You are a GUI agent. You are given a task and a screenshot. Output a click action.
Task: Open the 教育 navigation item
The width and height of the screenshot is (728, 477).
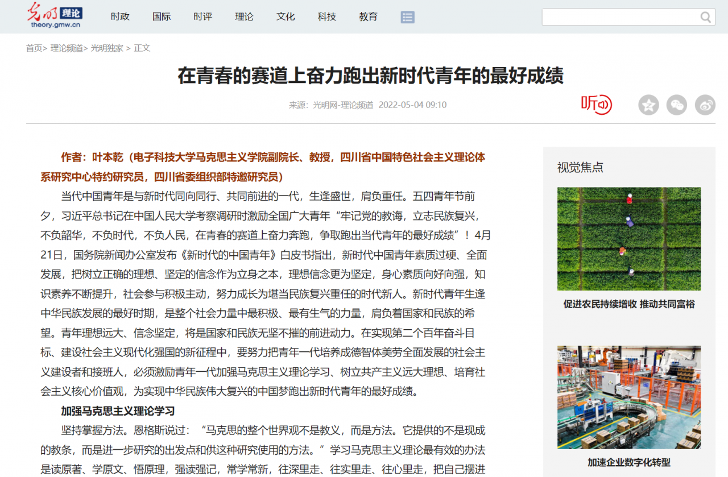tap(369, 17)
